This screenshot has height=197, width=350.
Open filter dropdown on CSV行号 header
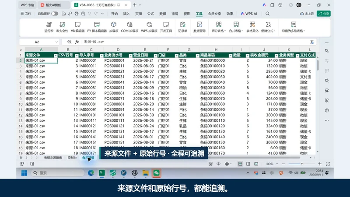tap(77, 56)
